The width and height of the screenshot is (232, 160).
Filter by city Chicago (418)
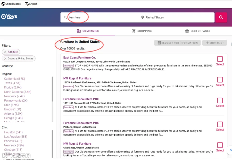pos(13,150)
